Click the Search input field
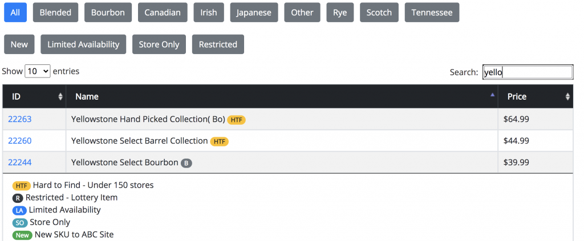Screen dimensions: 584x241 coord(528,72)
